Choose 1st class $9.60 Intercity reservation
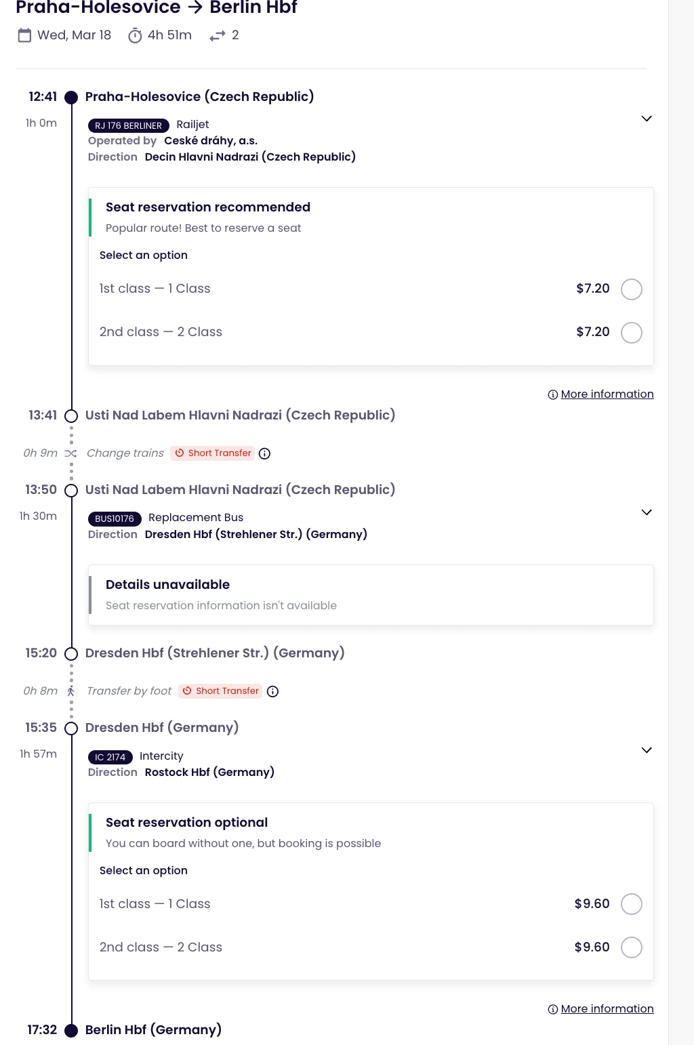 631,904
